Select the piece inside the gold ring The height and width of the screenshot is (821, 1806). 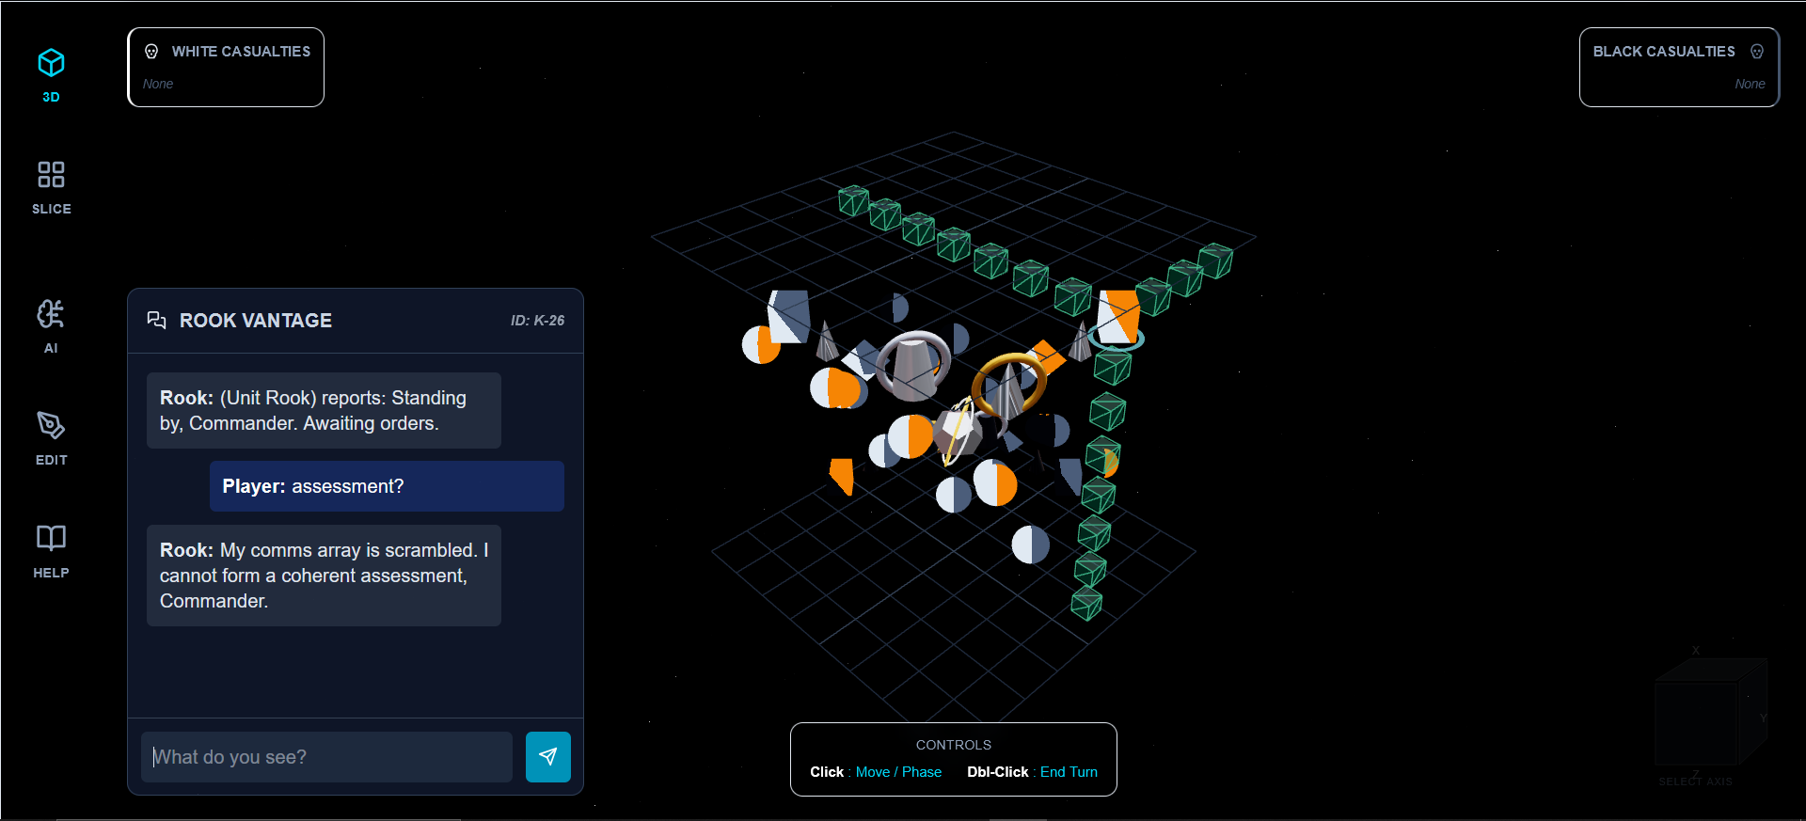coord(1009,389)
